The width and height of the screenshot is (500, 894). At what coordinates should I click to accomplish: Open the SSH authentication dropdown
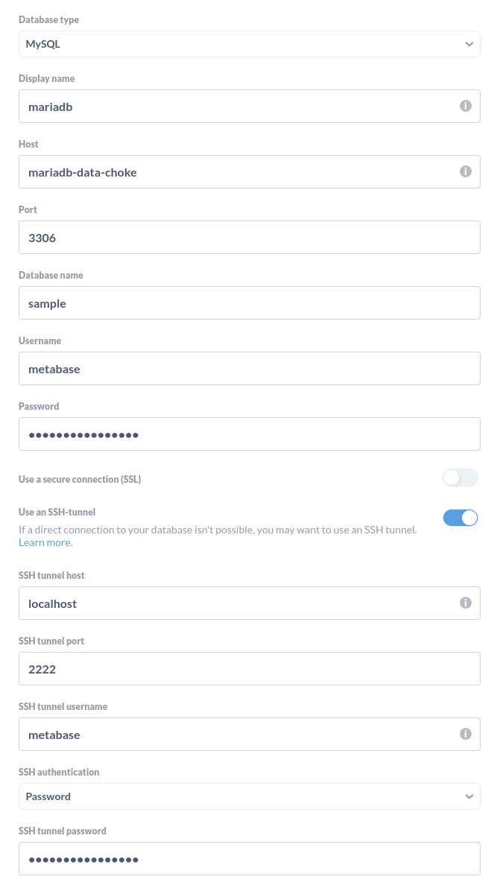click(250, 796)
